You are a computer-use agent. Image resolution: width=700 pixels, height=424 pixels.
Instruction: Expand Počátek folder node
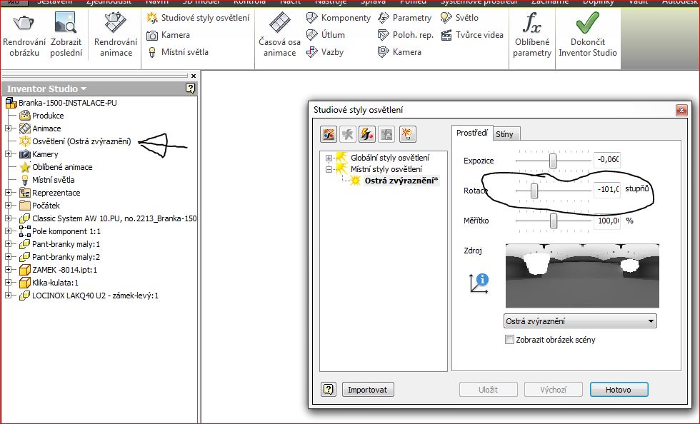tap(8, 206)
